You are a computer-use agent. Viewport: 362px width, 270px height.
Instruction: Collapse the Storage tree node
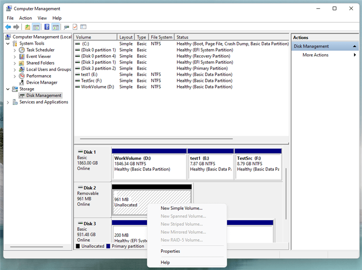click(8, 89)
